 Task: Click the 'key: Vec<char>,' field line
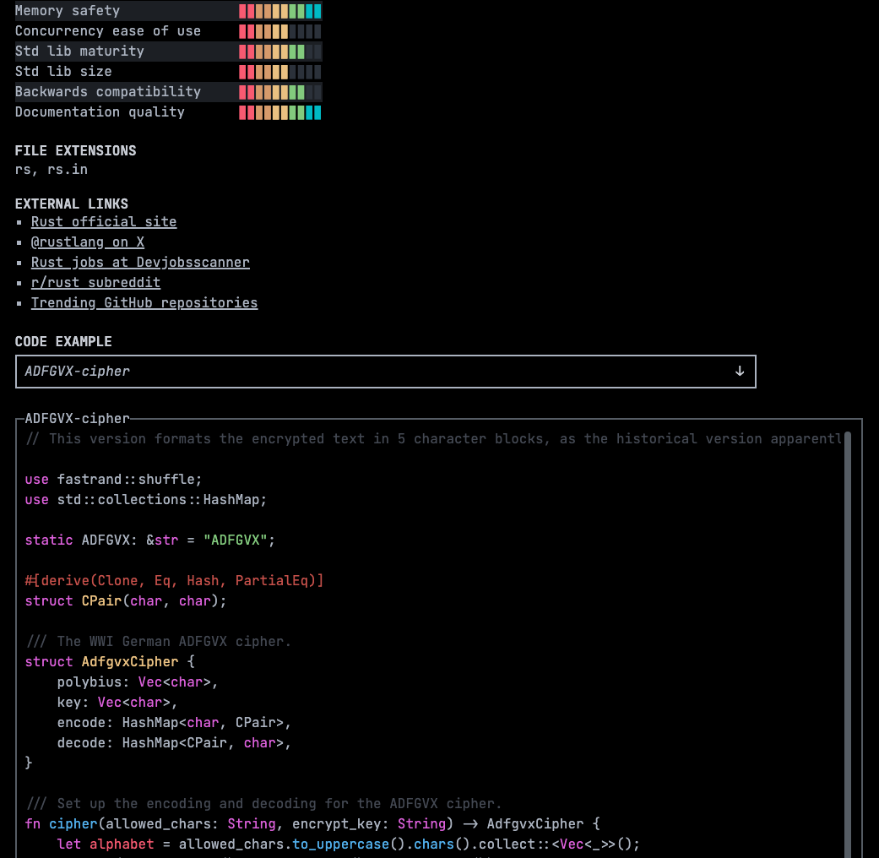point(117,702)
